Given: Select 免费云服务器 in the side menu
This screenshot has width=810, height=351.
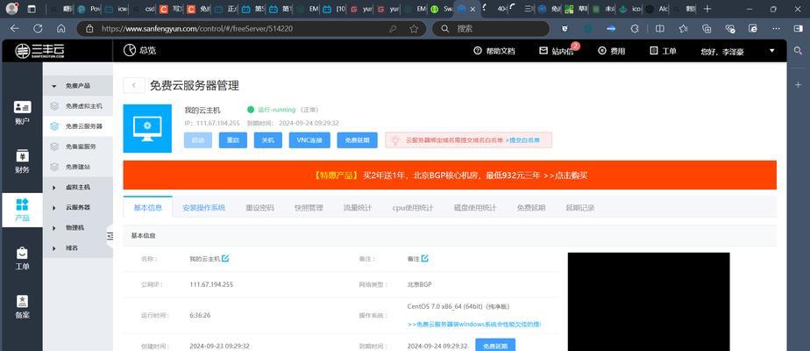Looking at the screenshot, I should 77,126.
